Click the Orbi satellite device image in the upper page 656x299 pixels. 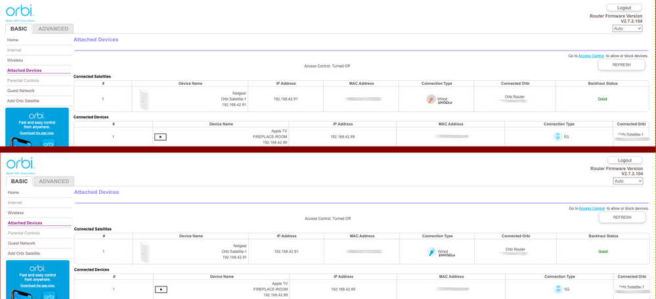(144, 99)
